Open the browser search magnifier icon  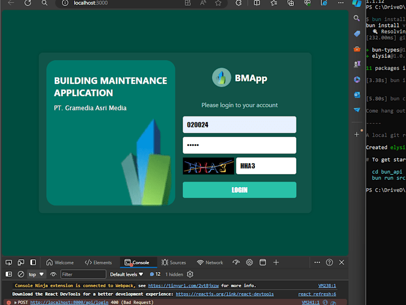pos(45,3)
